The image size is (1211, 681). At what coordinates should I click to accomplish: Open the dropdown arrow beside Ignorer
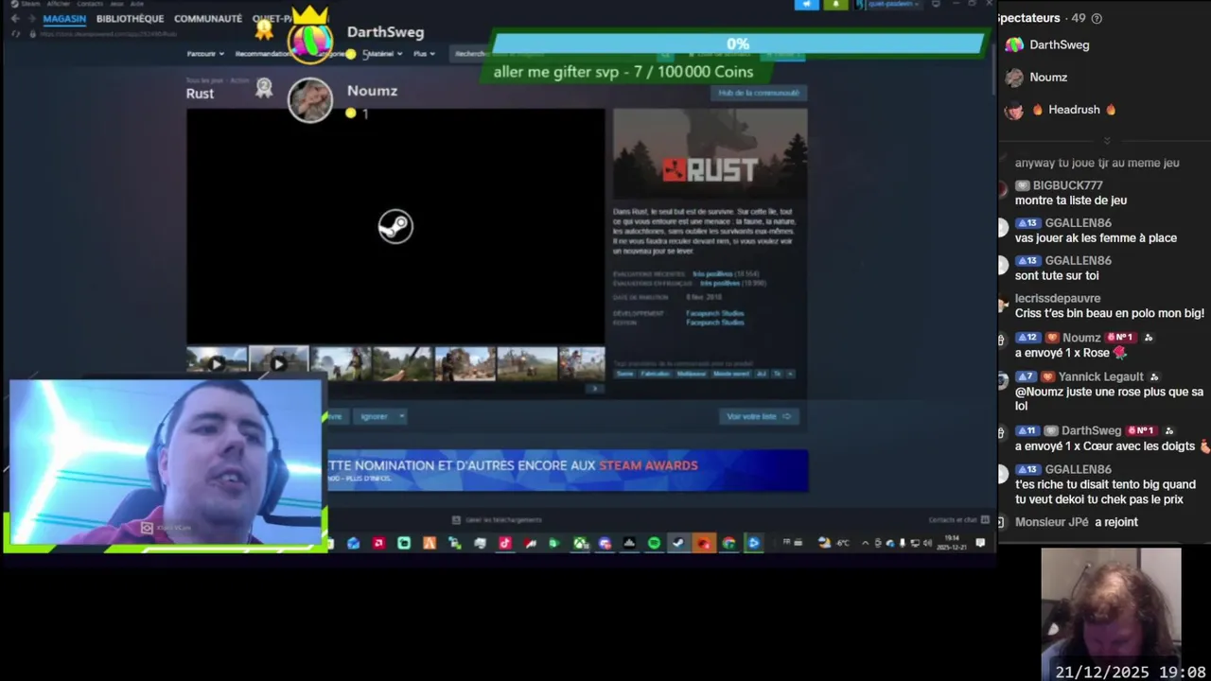click(x=401, y=416)
